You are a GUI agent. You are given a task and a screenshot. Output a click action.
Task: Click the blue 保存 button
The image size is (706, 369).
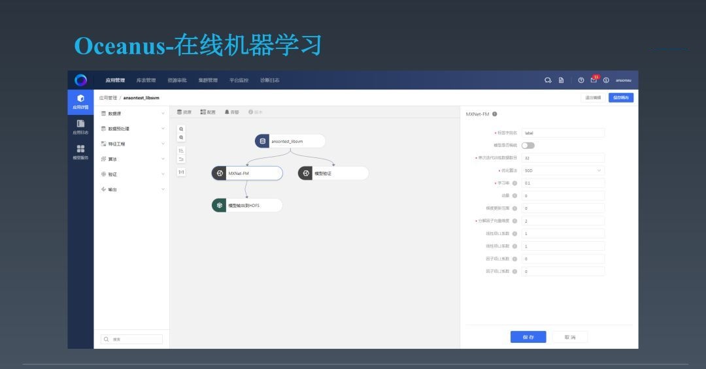pos(528,337)
